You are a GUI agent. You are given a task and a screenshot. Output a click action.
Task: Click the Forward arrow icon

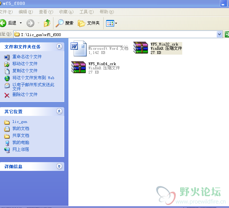pos(30,23)
